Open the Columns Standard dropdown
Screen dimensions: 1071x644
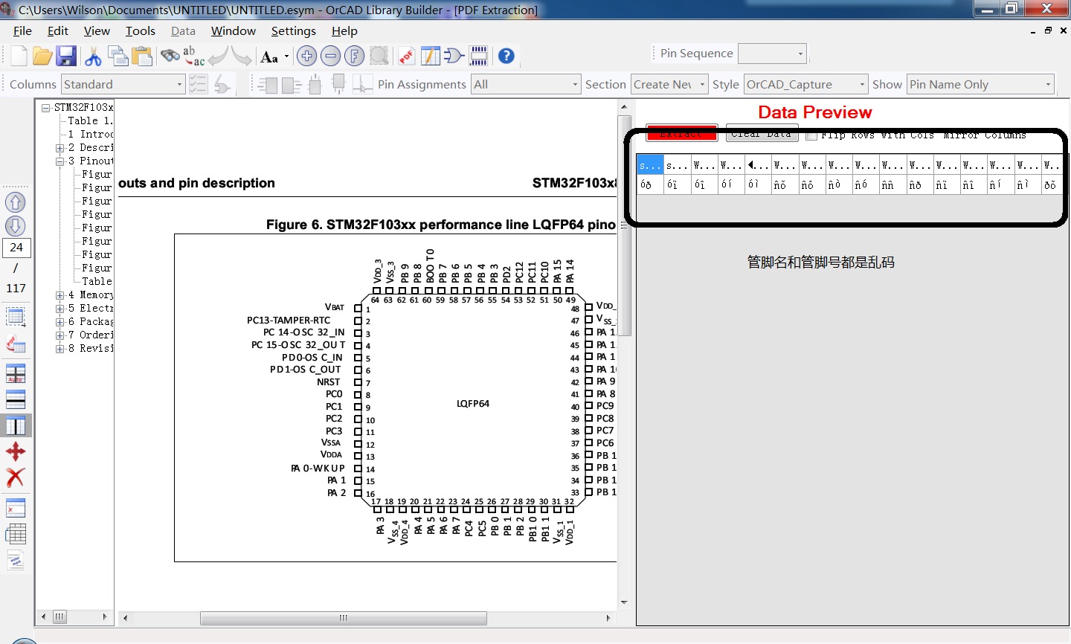click(x=123, y=84)
